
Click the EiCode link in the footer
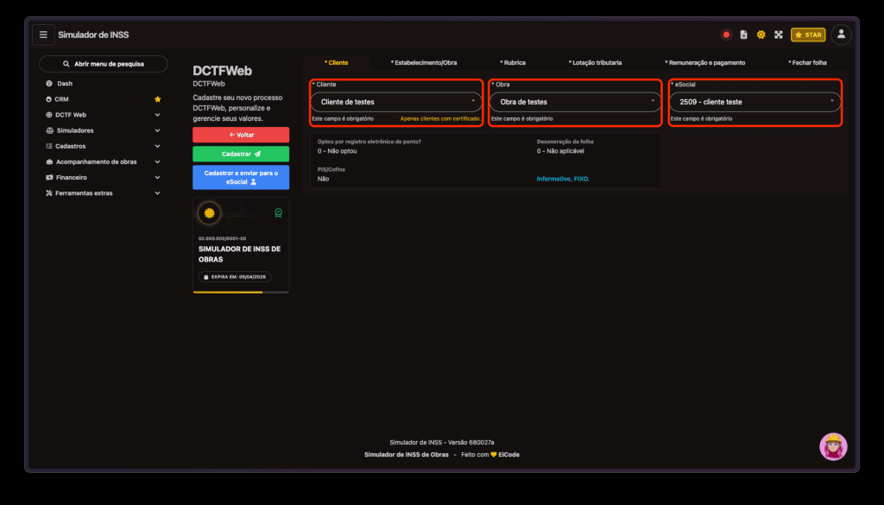[509, 455]
